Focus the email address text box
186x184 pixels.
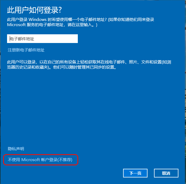42,39
